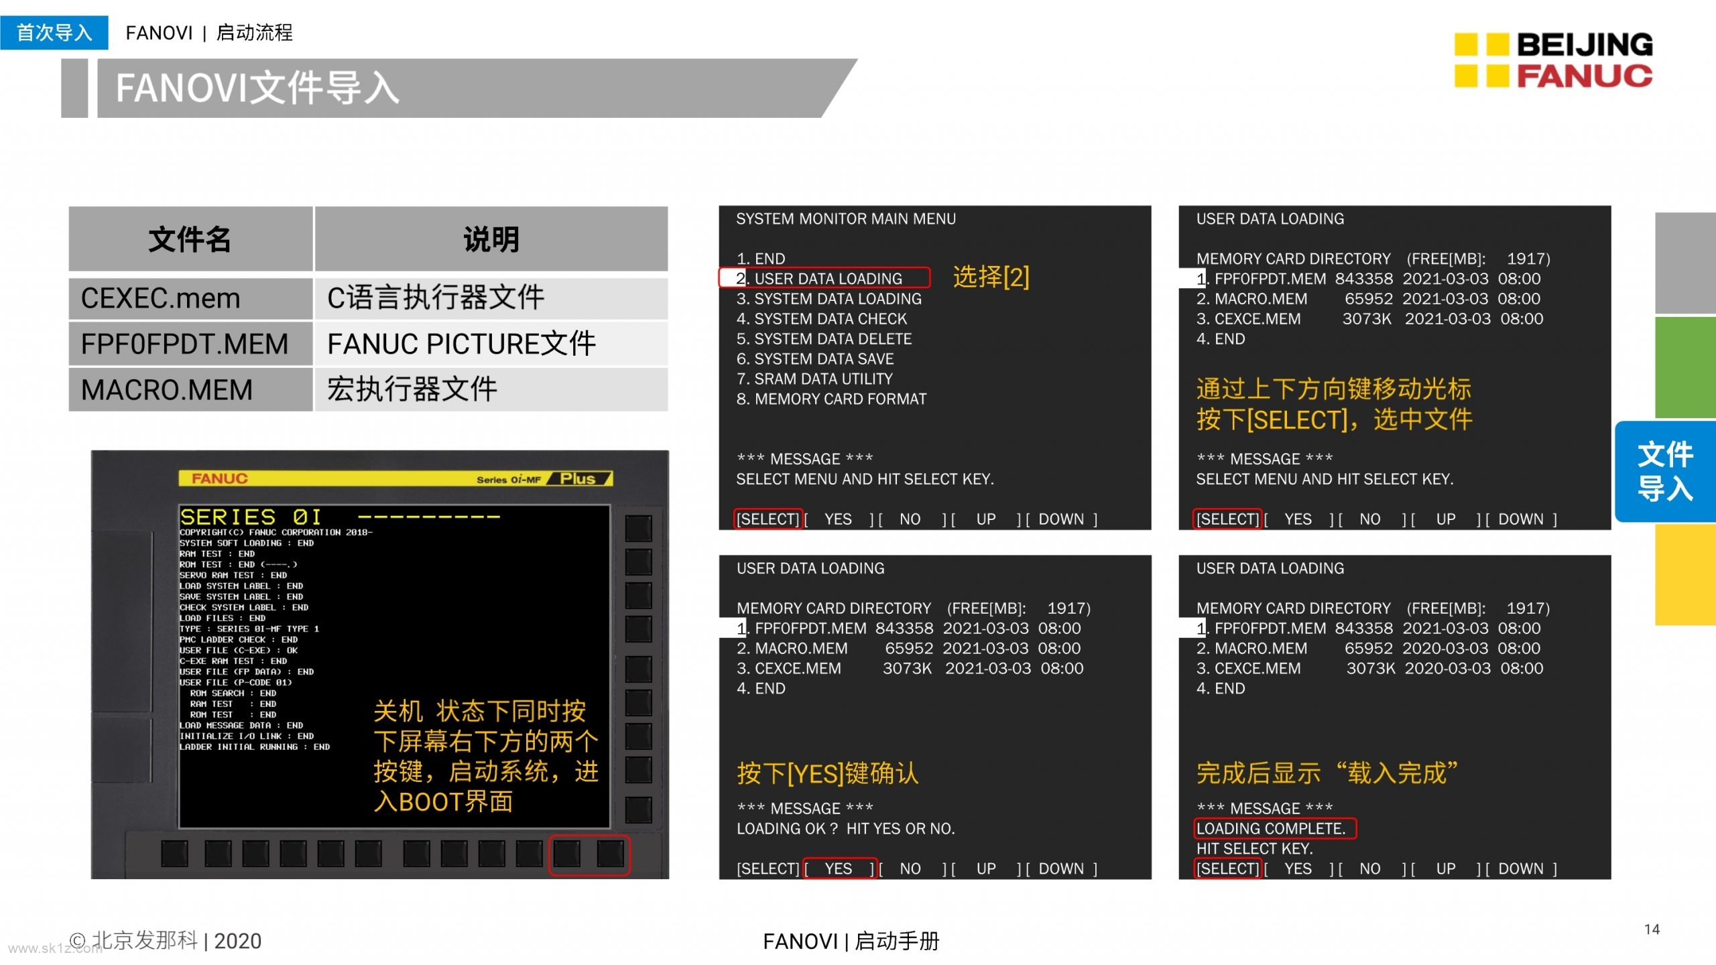Click 'HIT SELECT KEY.' message text

point(1254,849)
